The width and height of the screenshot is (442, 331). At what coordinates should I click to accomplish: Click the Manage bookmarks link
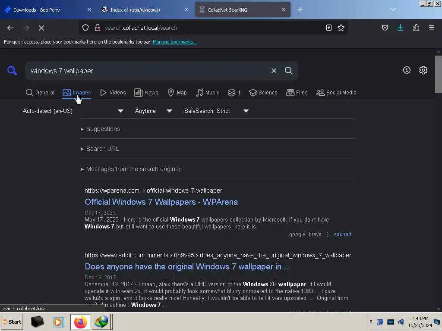point(174,42)
